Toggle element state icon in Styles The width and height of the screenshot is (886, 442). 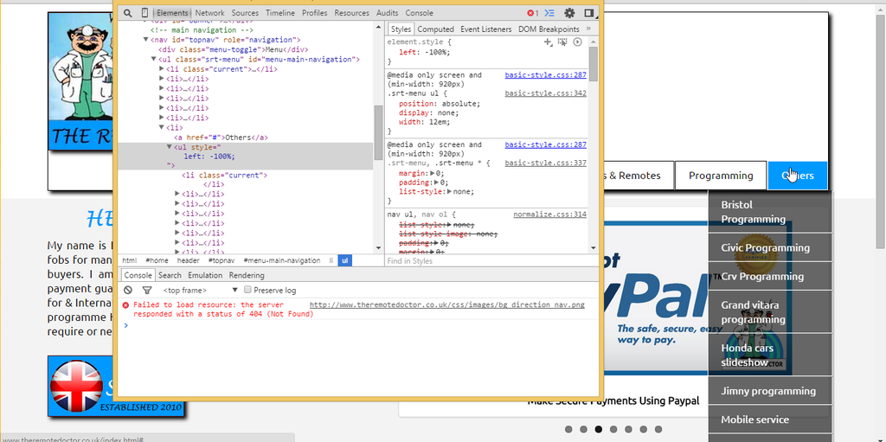562,42
